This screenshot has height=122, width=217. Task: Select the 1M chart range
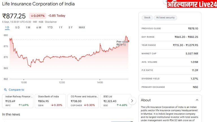coord(28,27)
